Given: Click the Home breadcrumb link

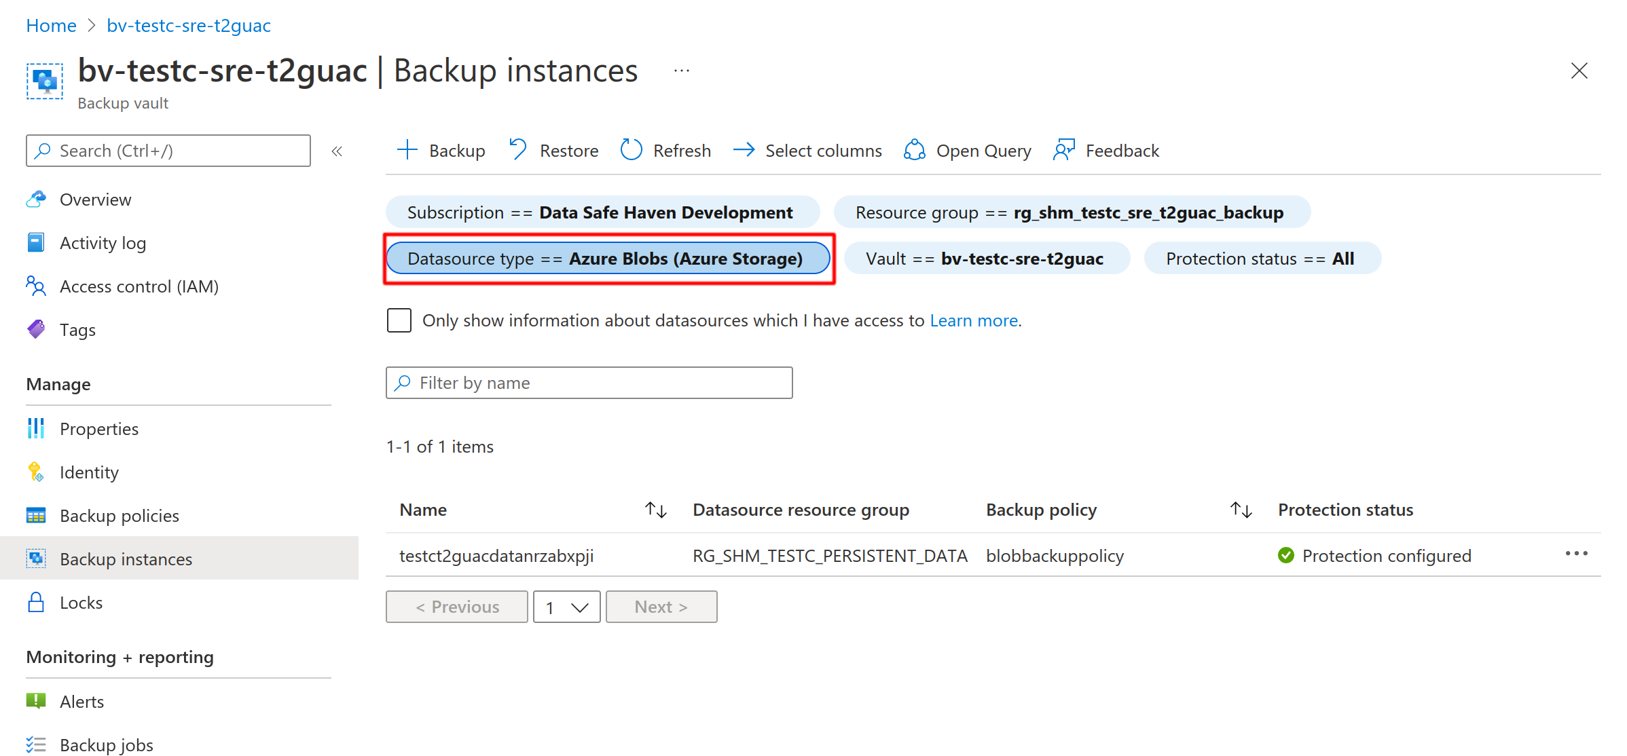Looking at the screenshot, I should pos(51,25).
